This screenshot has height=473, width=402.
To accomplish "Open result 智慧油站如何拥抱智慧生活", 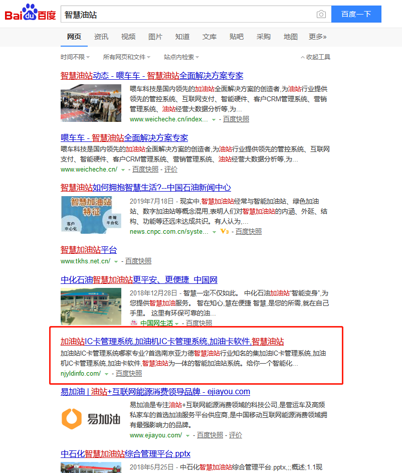I will point(145,188).
